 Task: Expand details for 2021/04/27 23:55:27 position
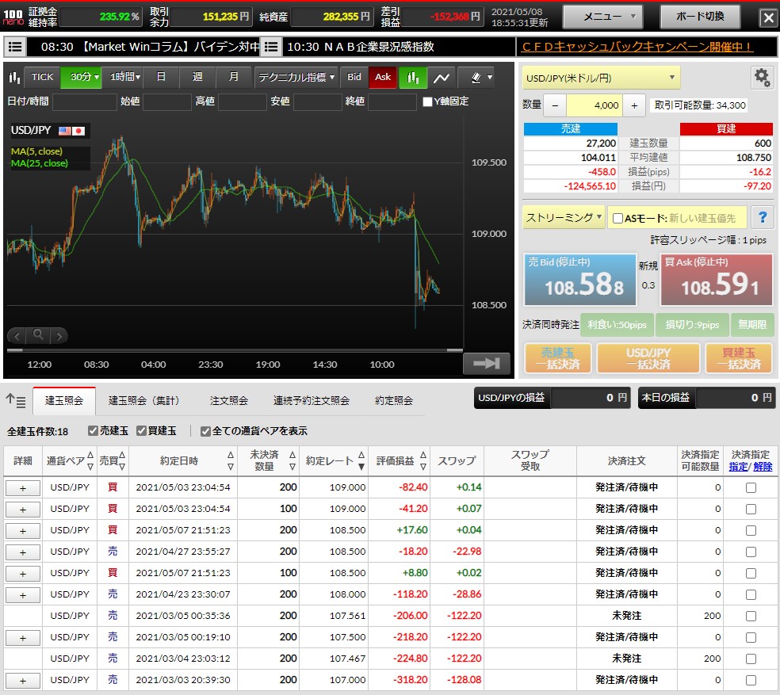[22, 552]
